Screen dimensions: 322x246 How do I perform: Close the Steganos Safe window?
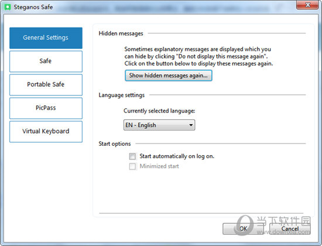point(307,5)
